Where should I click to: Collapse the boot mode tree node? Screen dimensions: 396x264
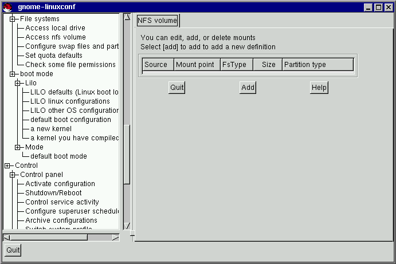point(12,74)
